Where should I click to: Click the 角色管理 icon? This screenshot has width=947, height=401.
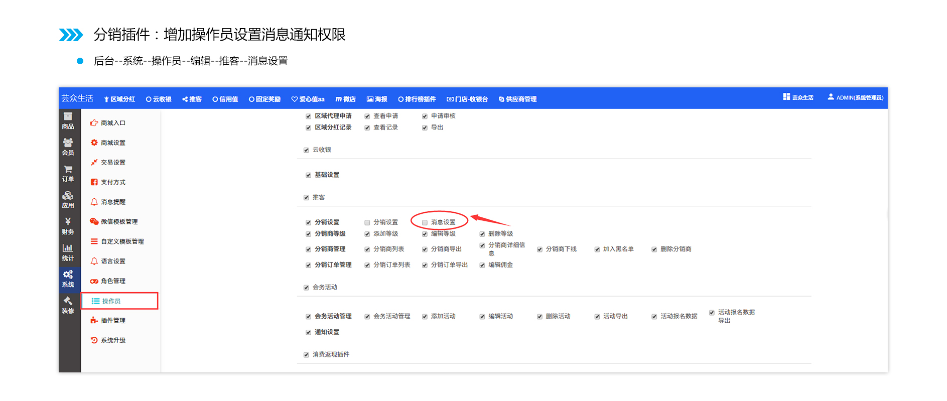click(94, 281)
